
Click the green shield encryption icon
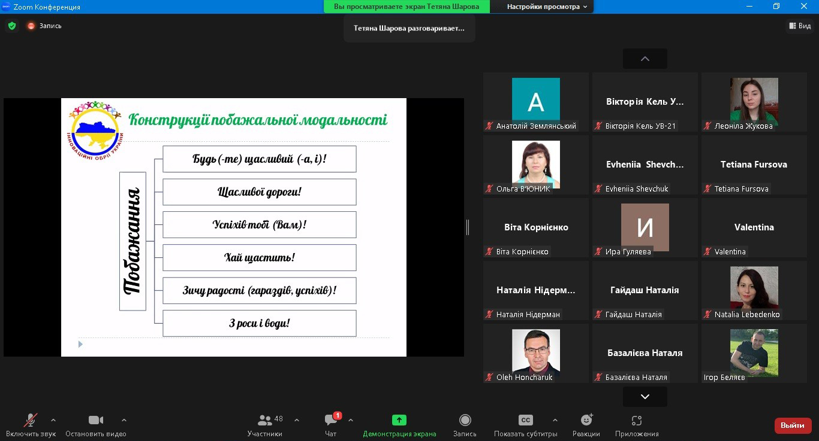click(12, 26)
